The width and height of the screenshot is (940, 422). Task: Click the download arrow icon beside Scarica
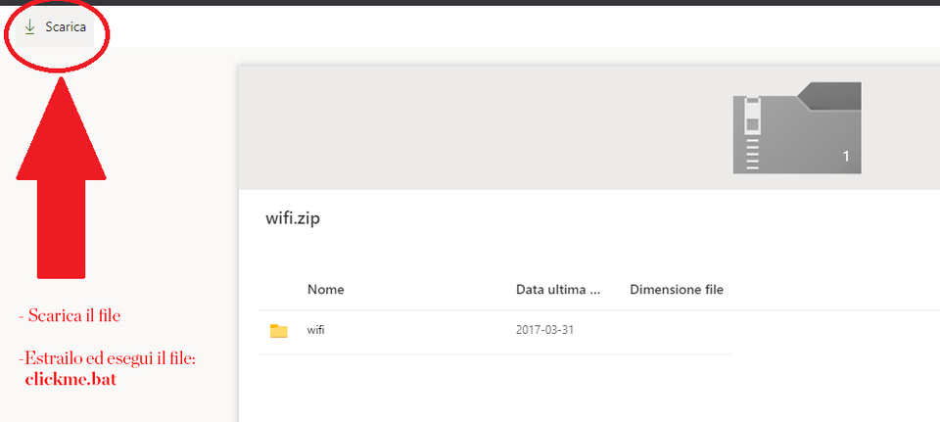point(29,26)
